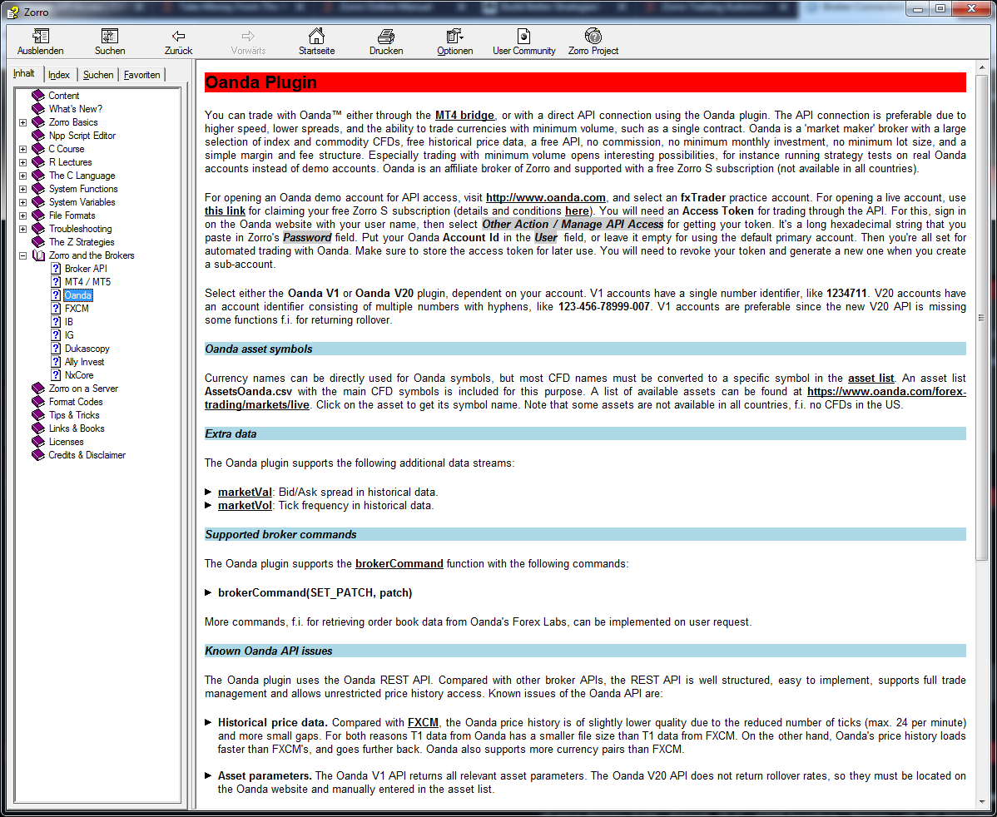The image size is (997, 817).
Task: Expand the Troubleshooting tree node
Action: coord(23,230)
